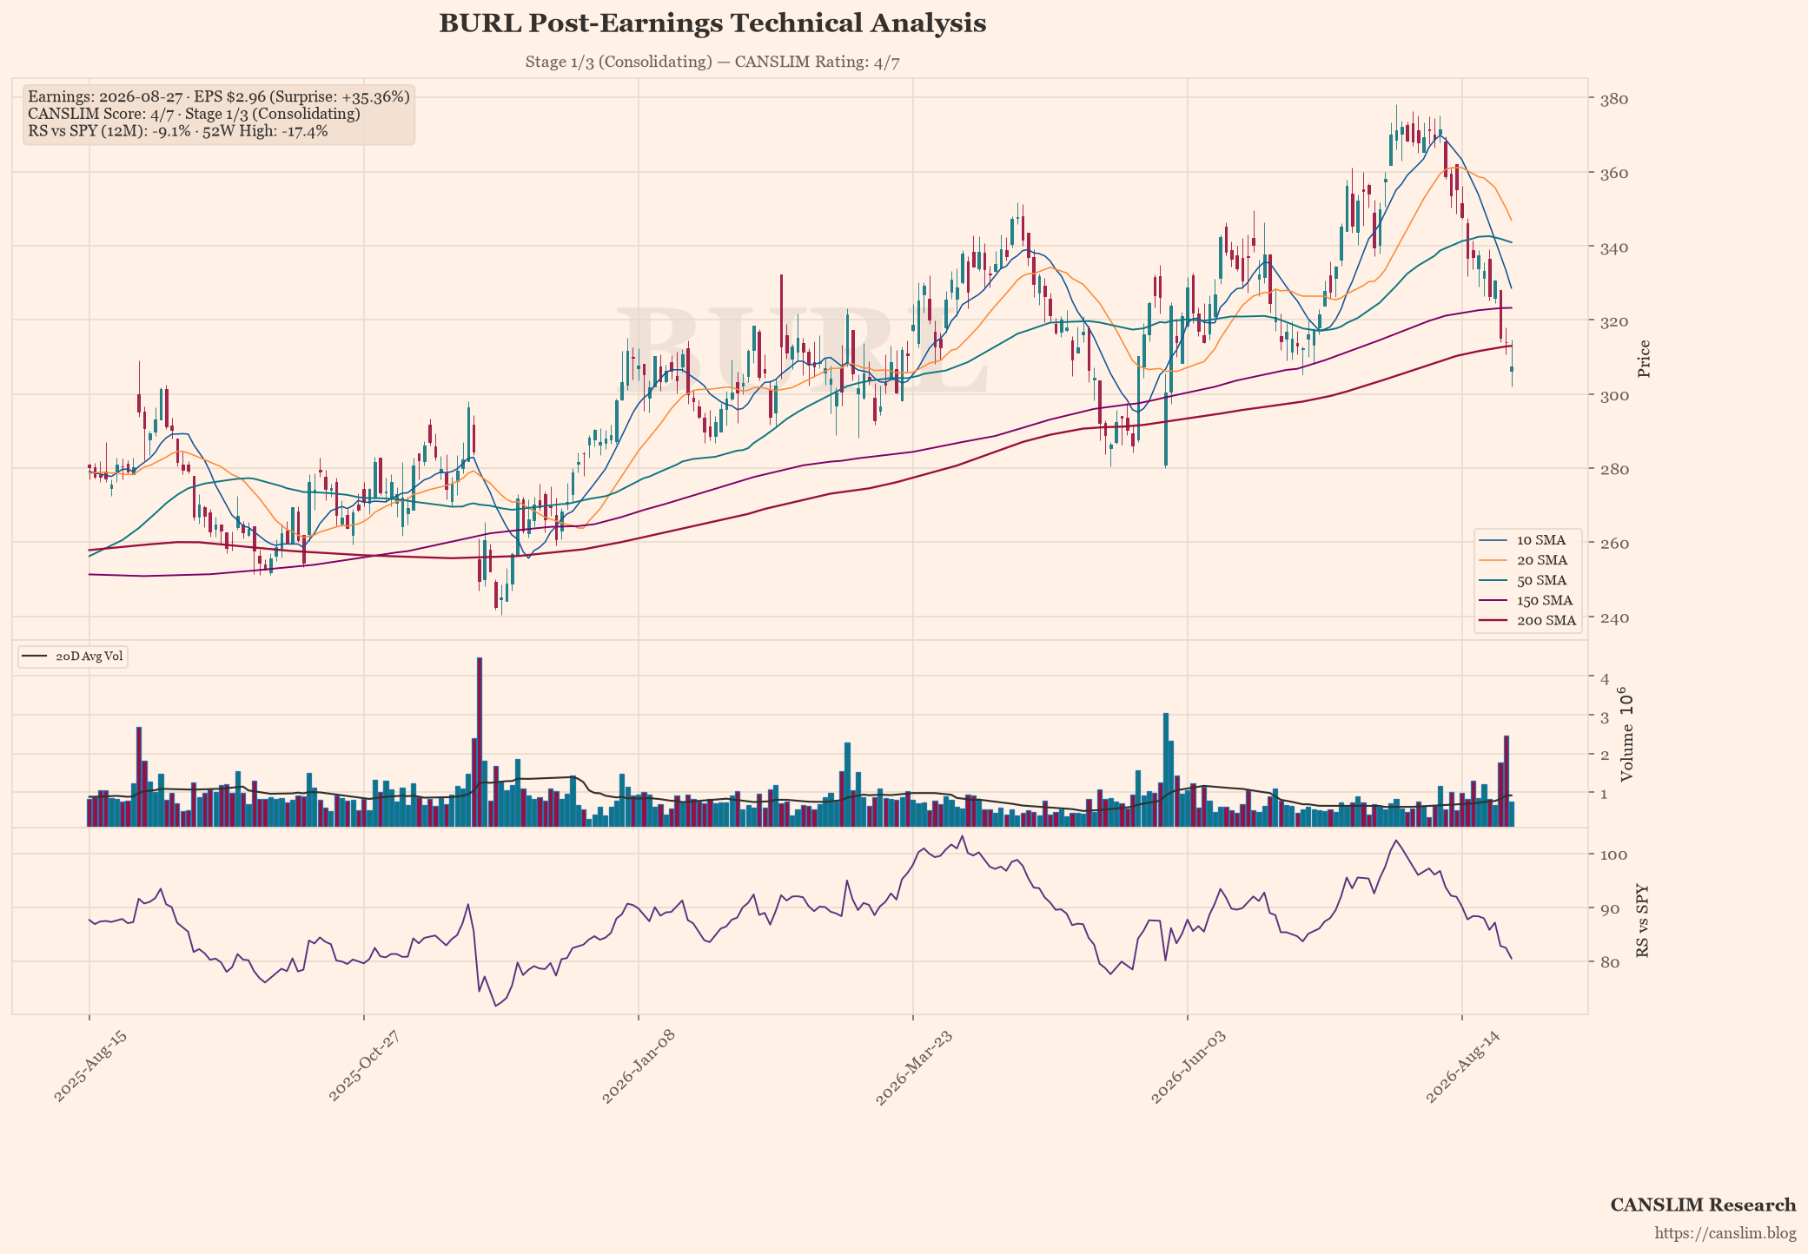This screenshot has height=1254, width=1808.
Task: Click the 'Earnings: 2026-08-27' info line
Action: (218, 97)
